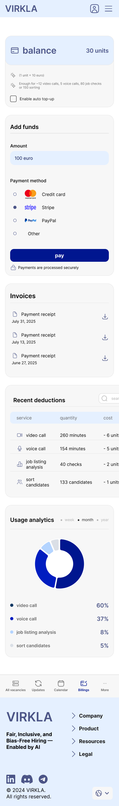Click the Amount field with 100 euro
This screenshot has width=119, height=806.
coord(59,158)
